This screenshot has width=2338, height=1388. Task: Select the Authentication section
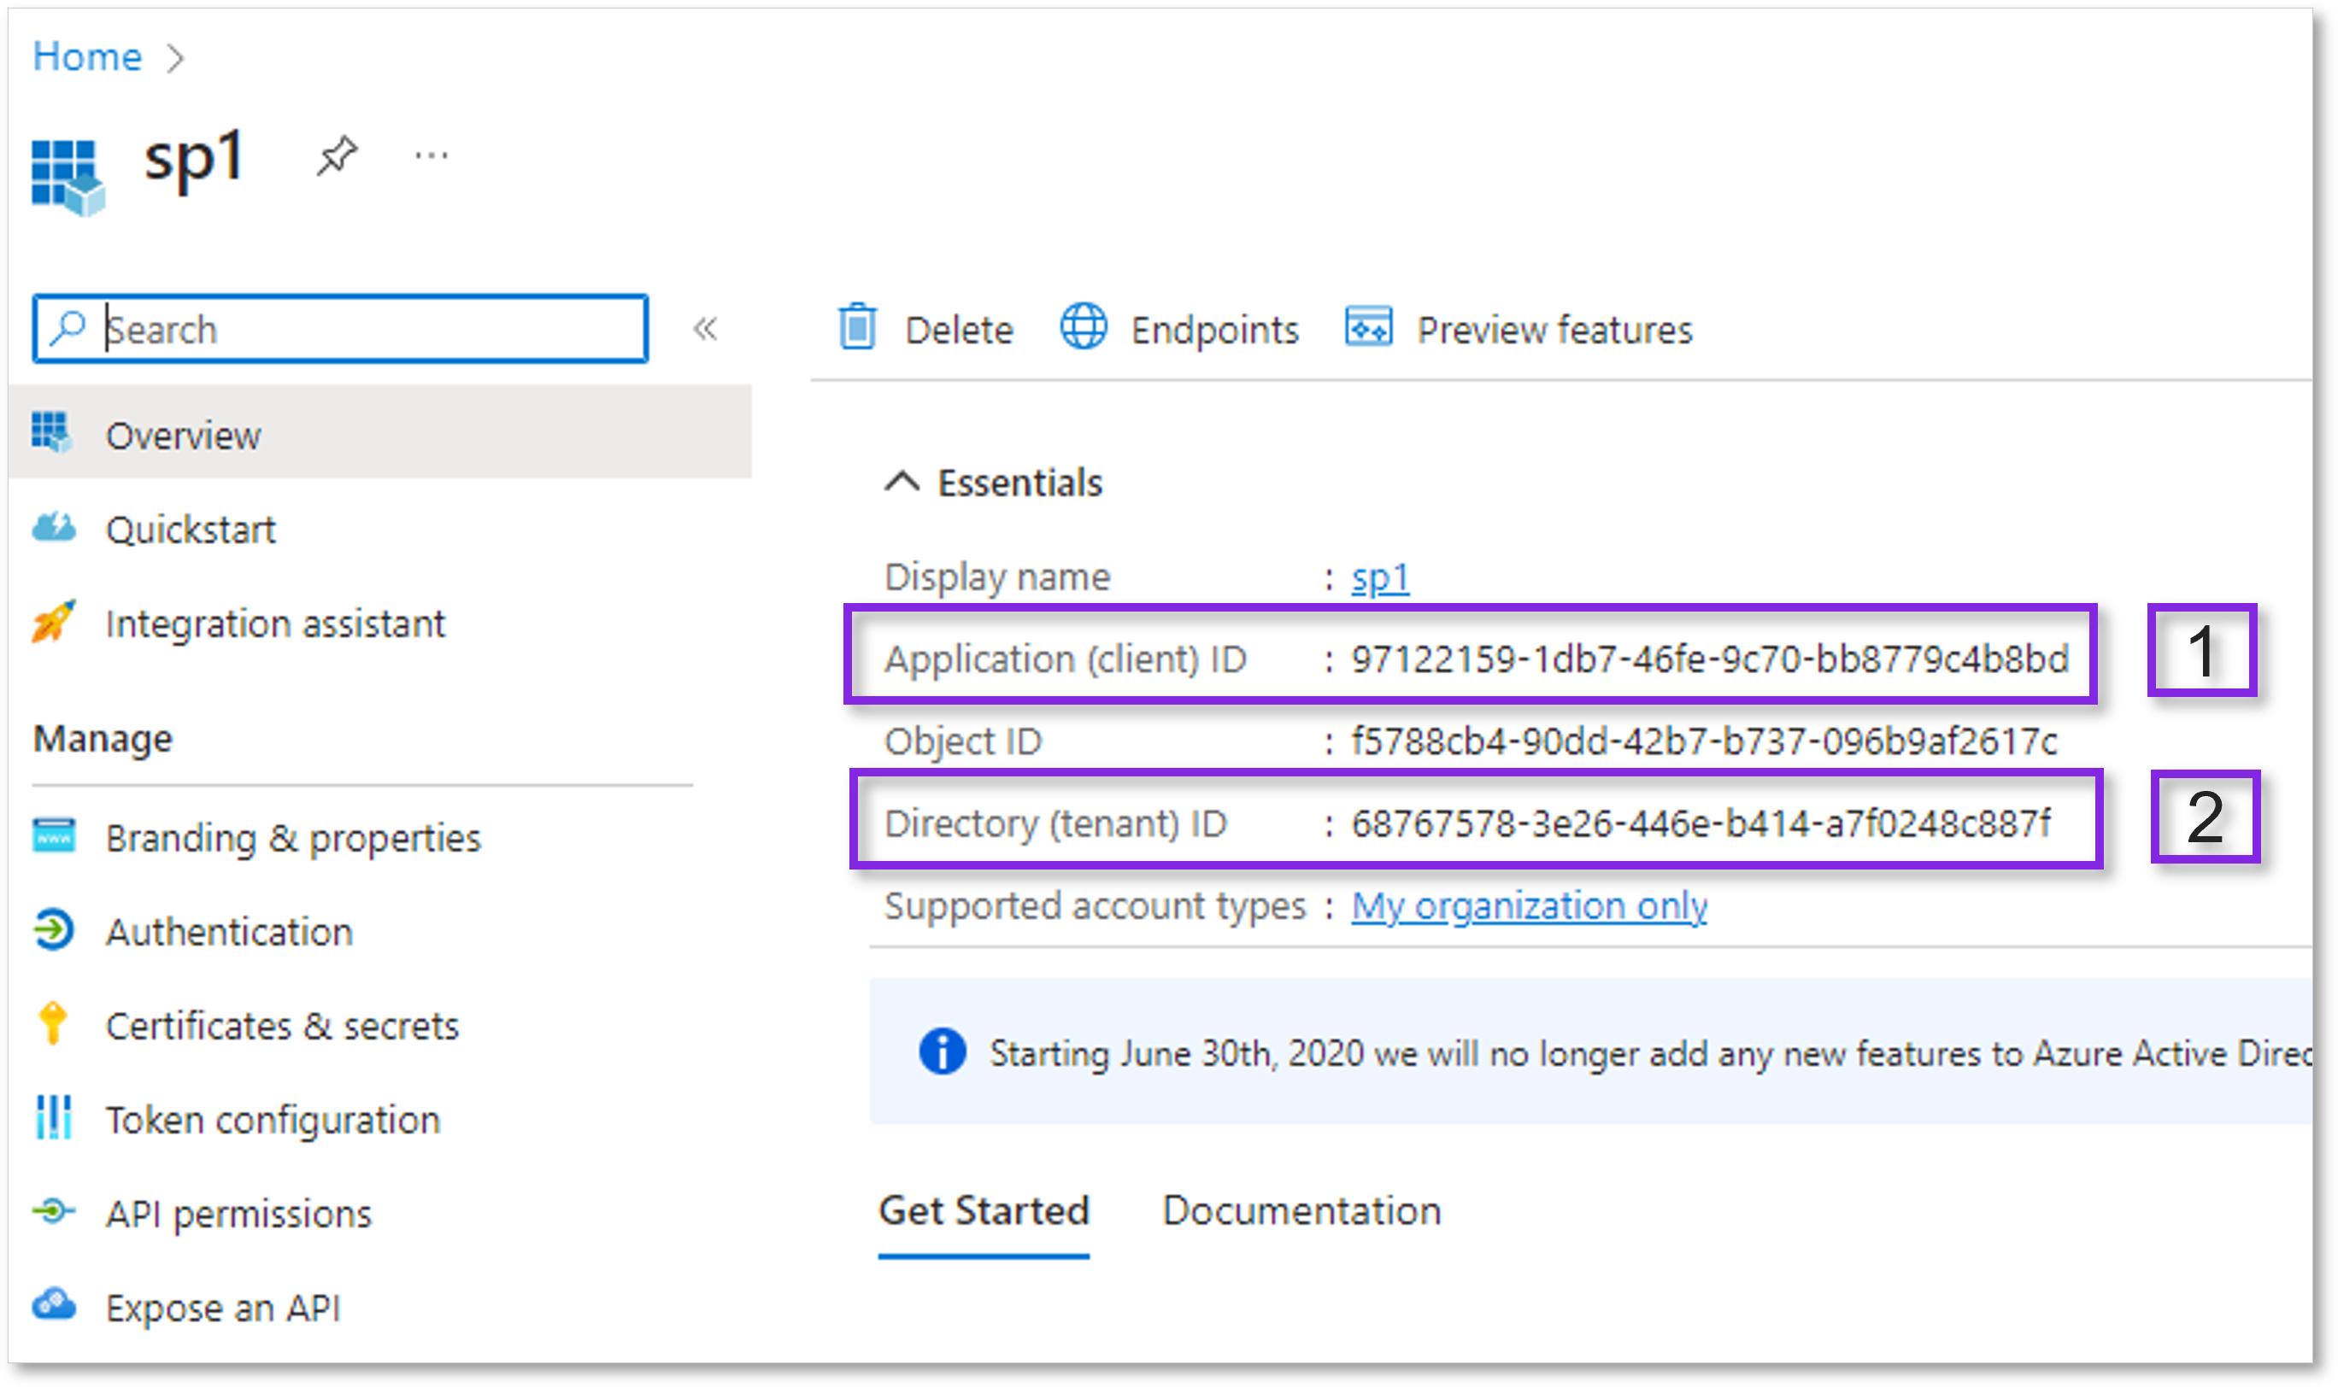pos(229,931)
